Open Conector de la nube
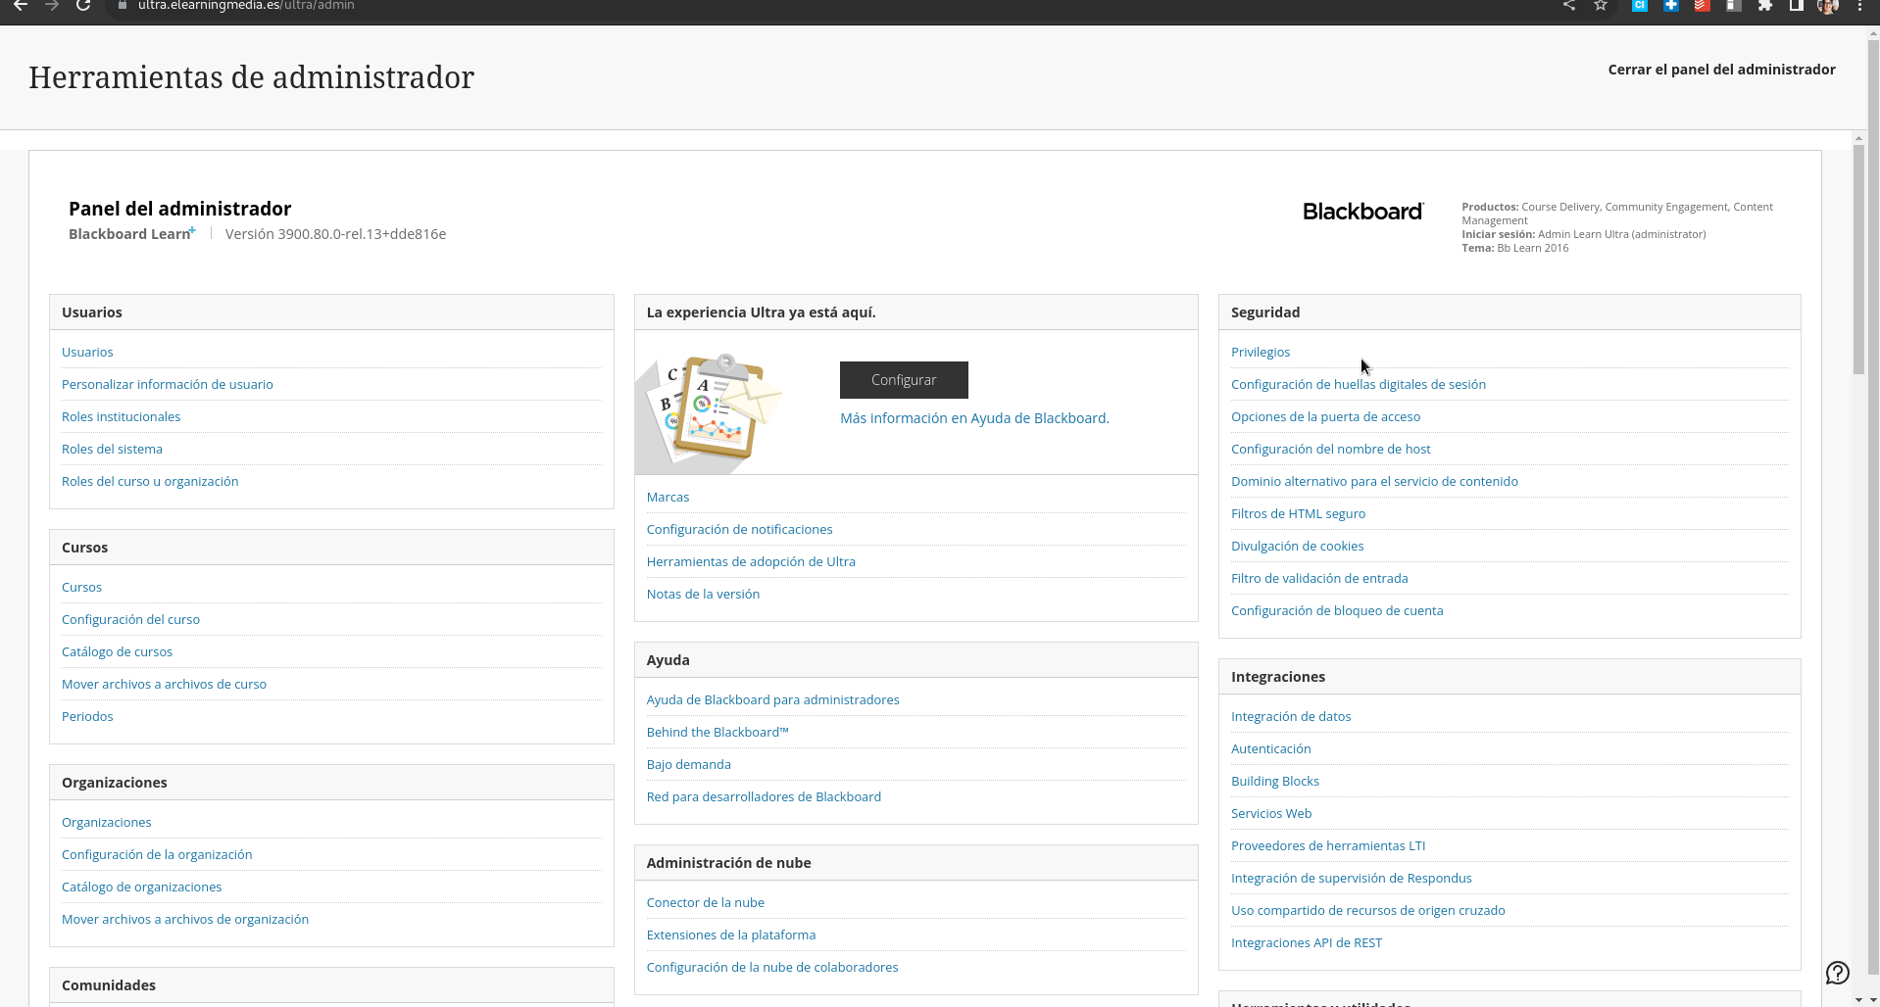 click(x=705, y=903)
